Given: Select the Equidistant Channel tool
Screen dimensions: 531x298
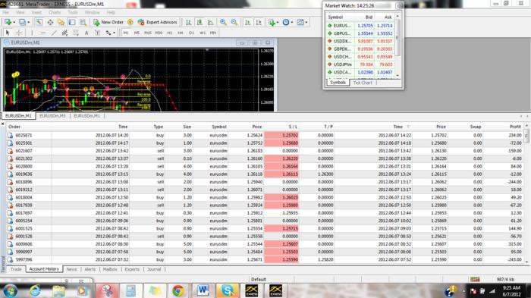Looking at the screenshot, I should 64,33.
